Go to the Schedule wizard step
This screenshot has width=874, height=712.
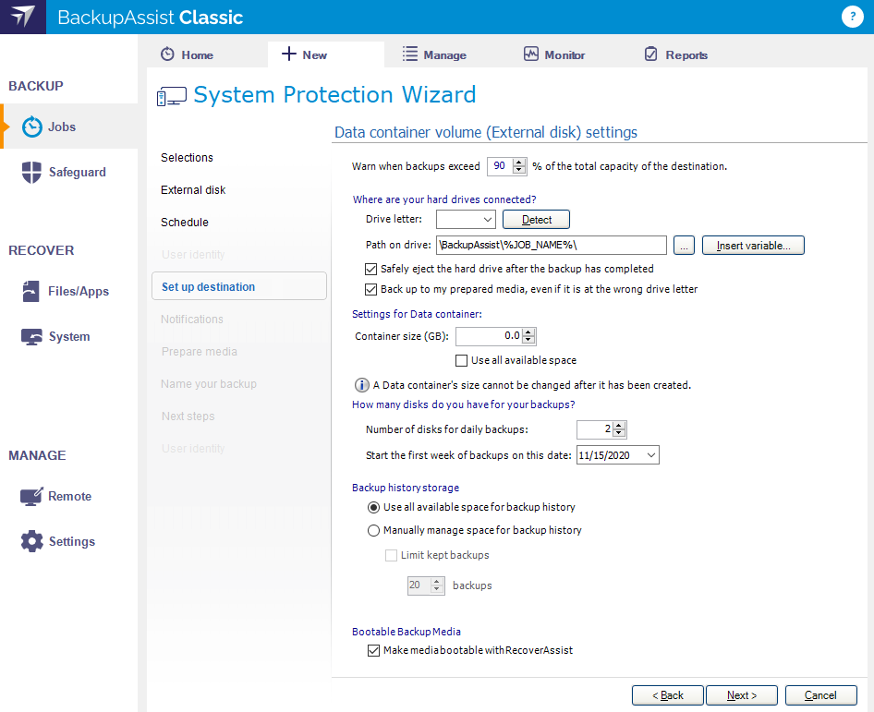[x=185, y=223]
